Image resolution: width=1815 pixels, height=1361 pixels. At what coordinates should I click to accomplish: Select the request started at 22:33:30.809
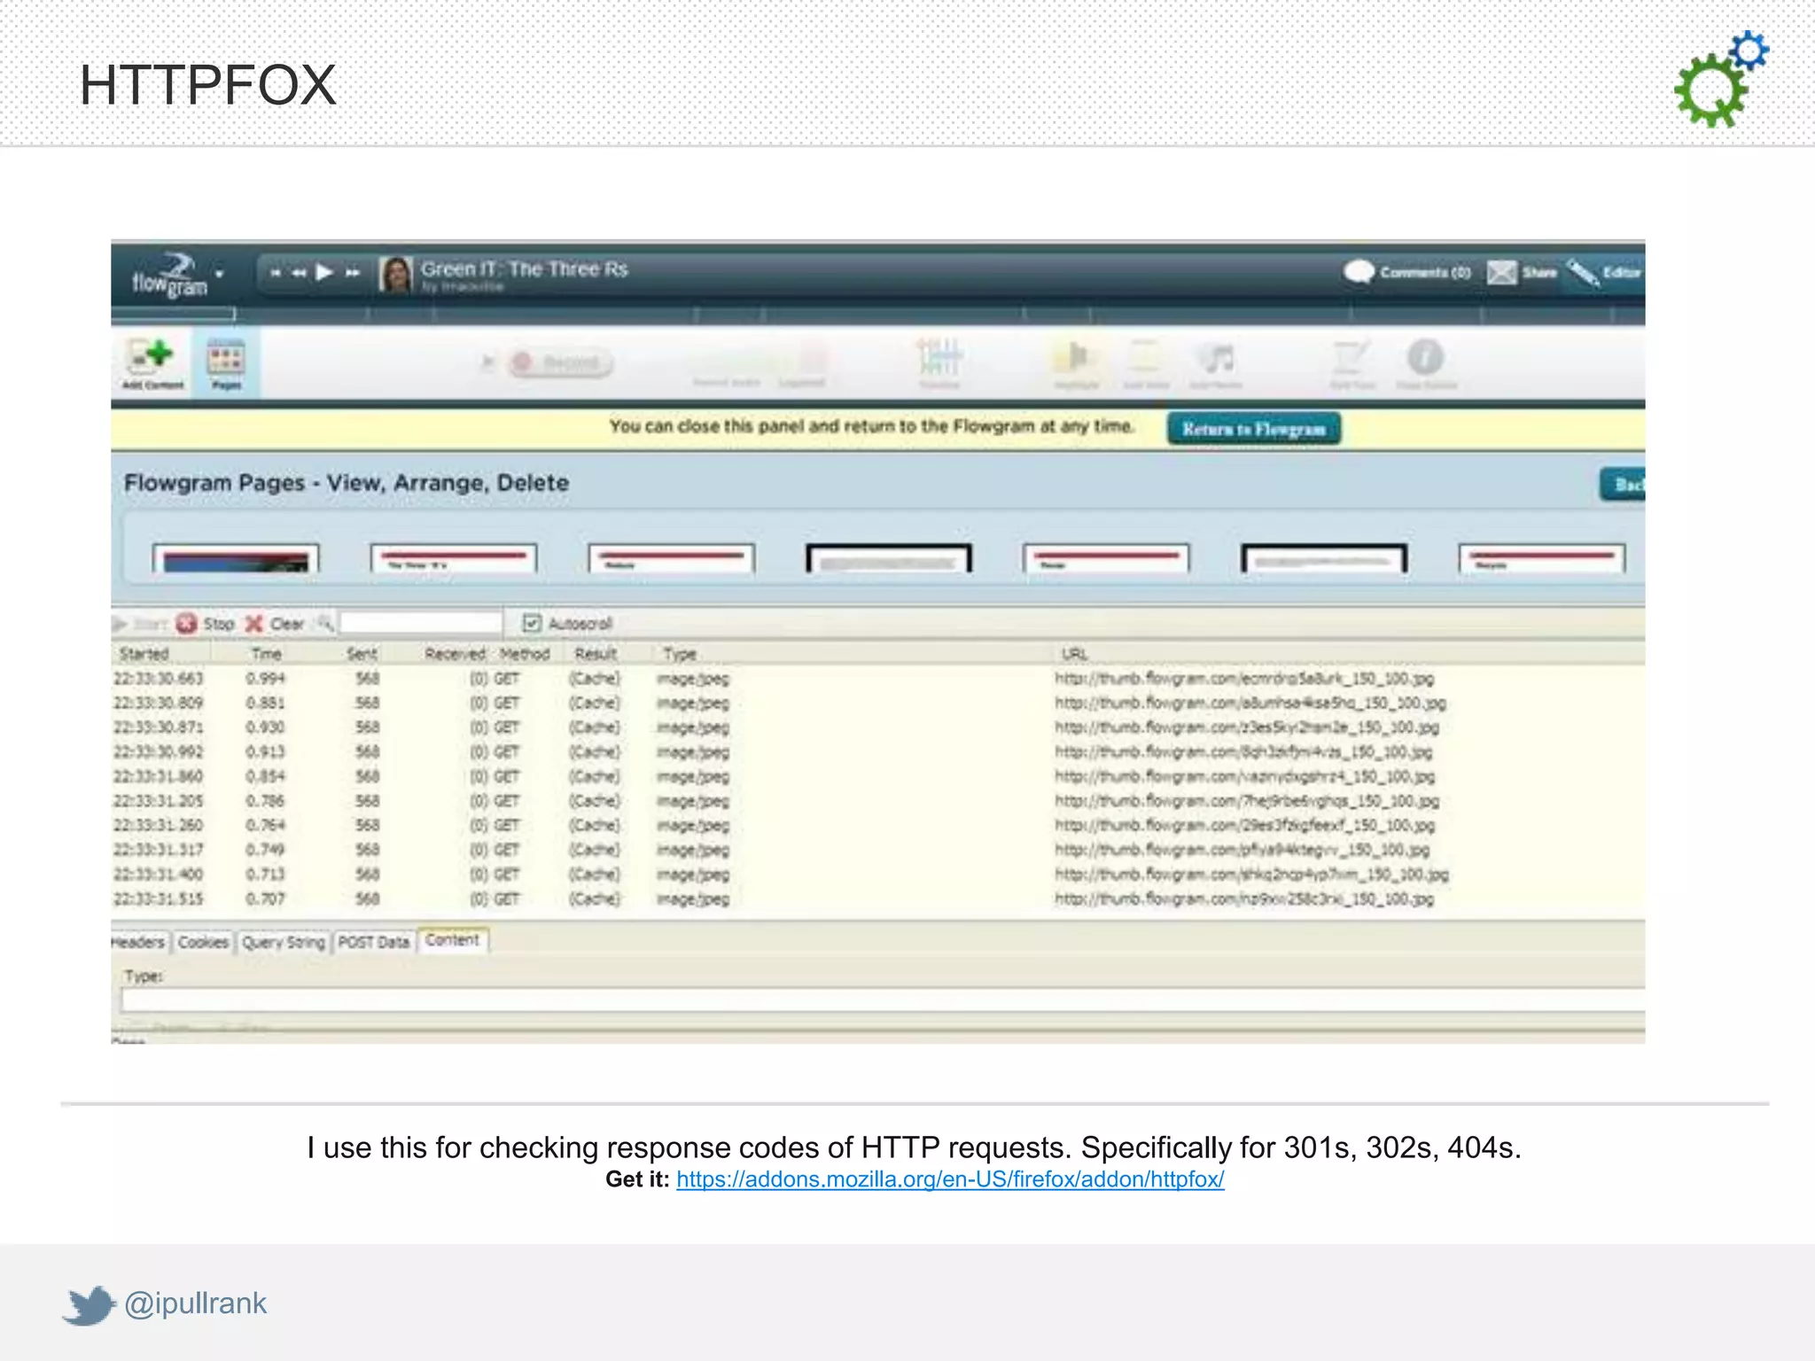[x=877, y=704]
